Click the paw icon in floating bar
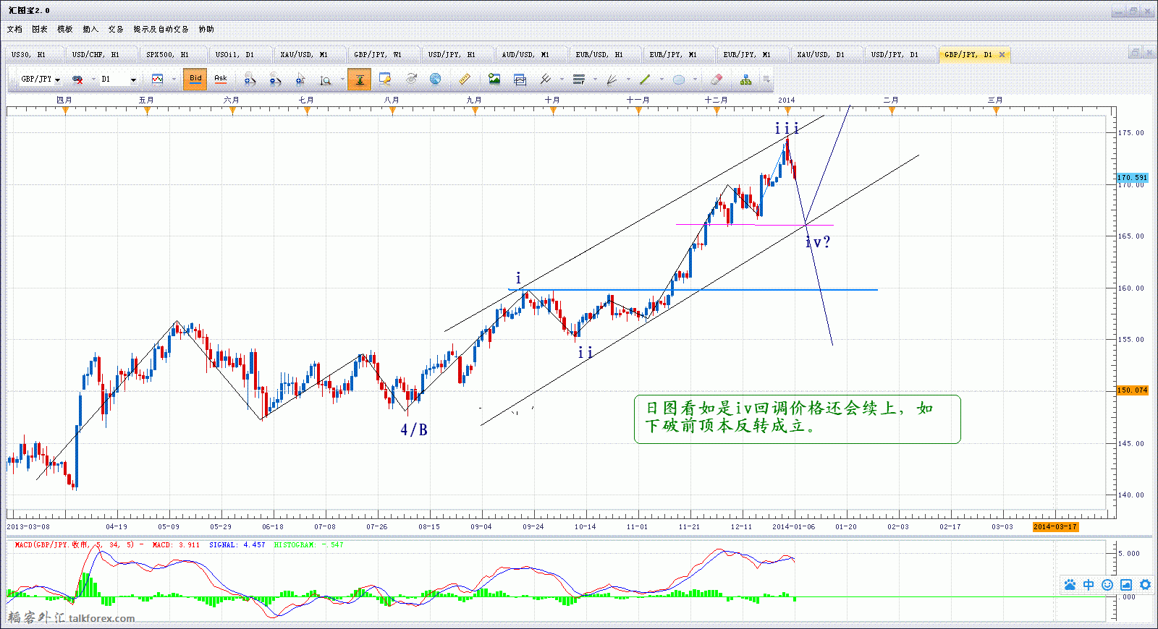 coord(1070,585)
